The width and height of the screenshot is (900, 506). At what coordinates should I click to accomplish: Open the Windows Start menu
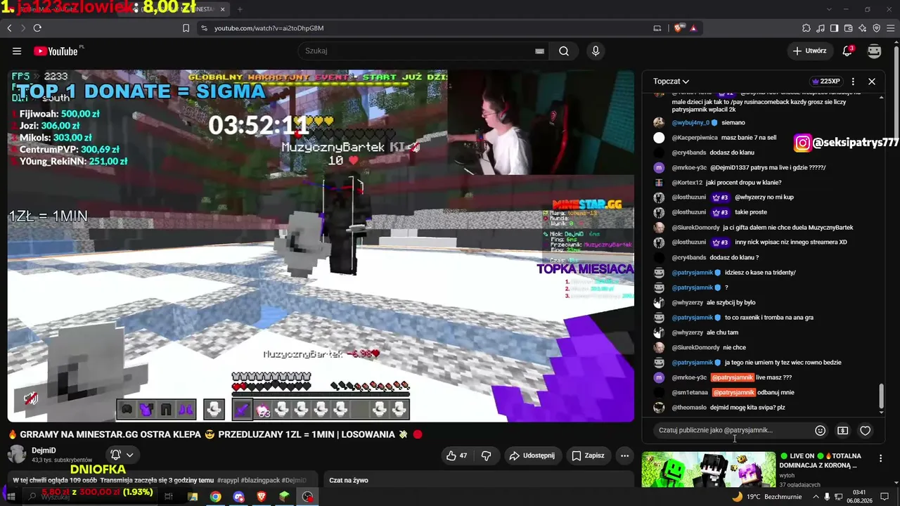click(x=11, y=497)
